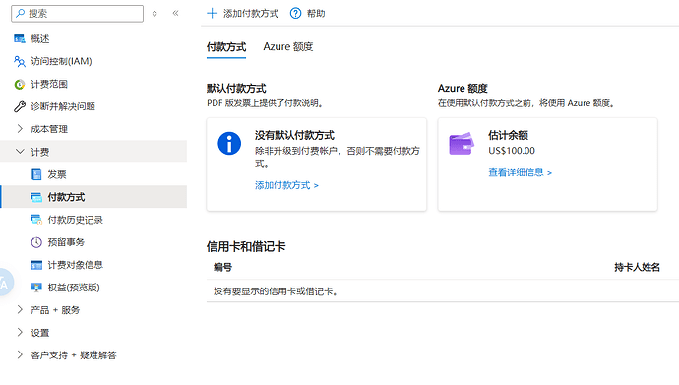Click the 访问控制(IAM) people icon
This screenshot has height=385, width=679.
pyautogui.click(x=20, y=61)
